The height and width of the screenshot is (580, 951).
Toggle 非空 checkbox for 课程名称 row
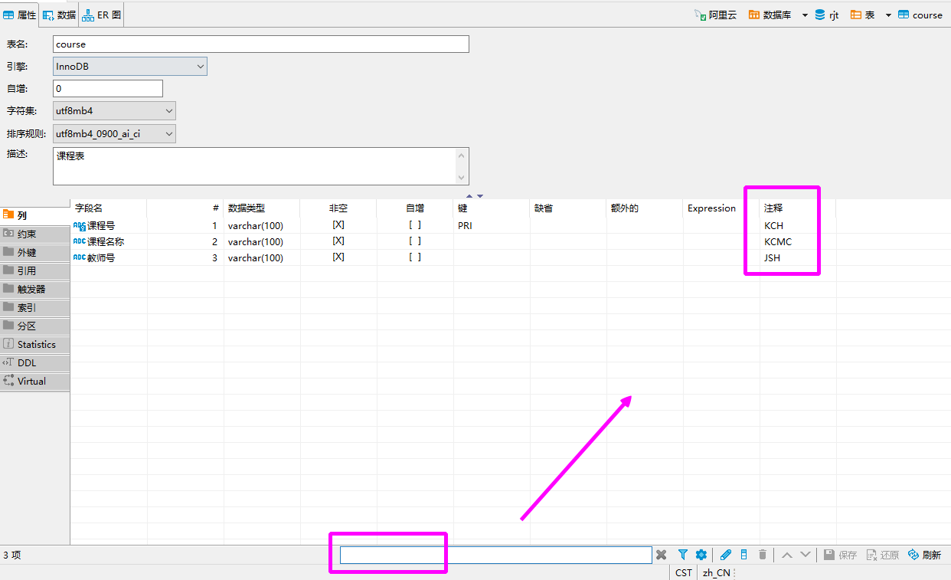click(x=338, y=241)
